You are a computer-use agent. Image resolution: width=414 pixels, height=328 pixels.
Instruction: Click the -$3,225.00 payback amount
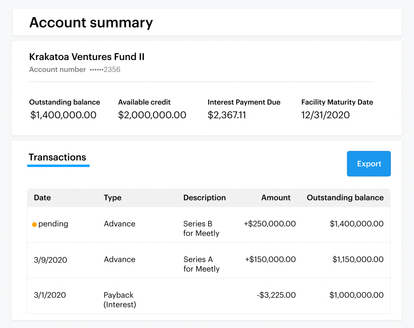point(276,295)
